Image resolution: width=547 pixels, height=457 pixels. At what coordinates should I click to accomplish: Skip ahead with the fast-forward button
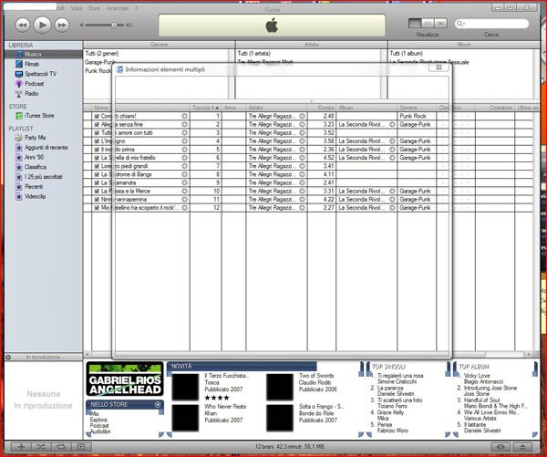62,26
